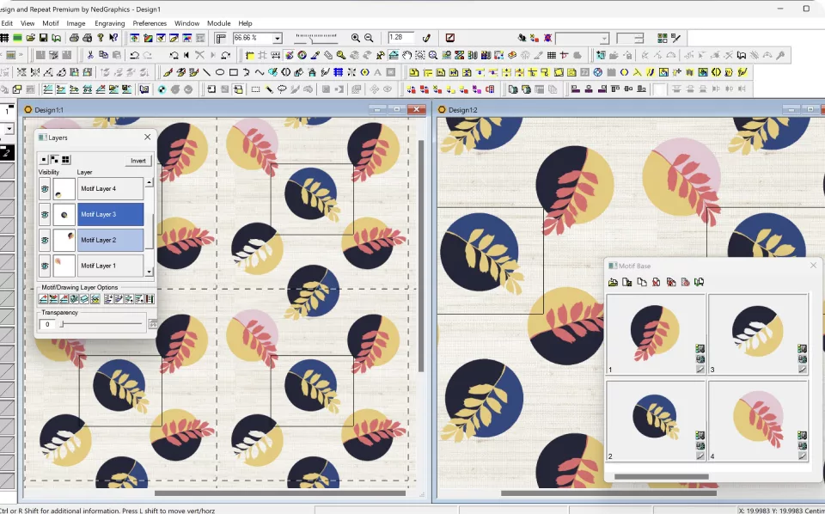Click the spinner beside the empty toolbar field
The width and height of the screenshot is (825, 514).
click(x=639, y=38)
